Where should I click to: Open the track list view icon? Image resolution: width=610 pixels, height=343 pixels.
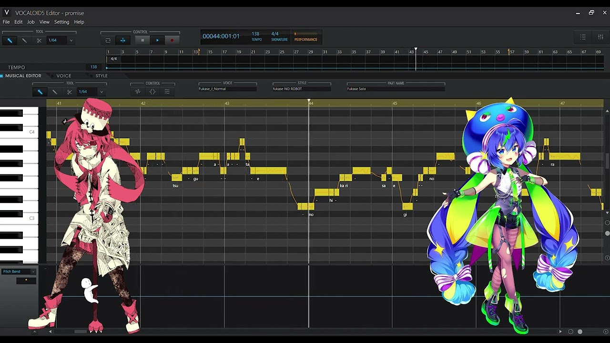(x=583, y=37)
